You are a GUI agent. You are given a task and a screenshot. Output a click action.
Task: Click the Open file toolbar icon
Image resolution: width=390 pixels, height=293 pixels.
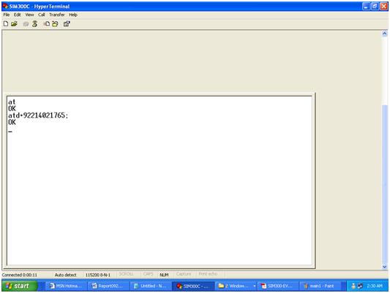(14, 24)
